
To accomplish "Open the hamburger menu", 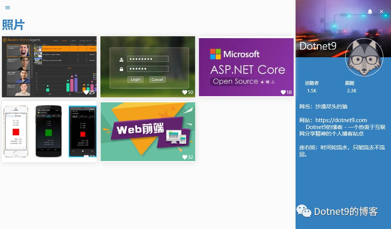I will coord(8,8).
